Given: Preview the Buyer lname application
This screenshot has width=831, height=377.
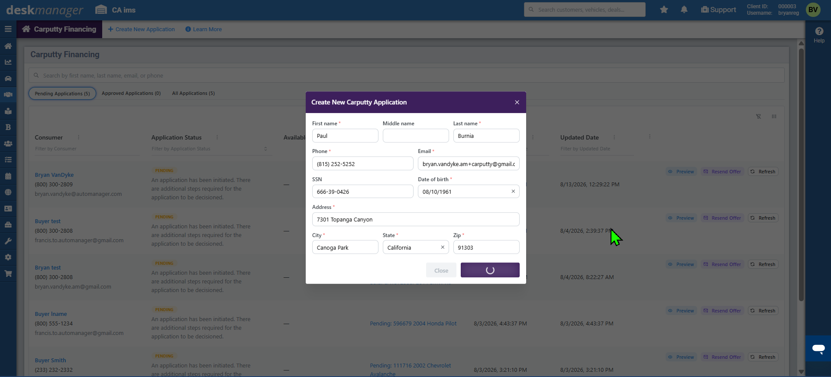Looking at the screenshot, I should coord(681,311).
